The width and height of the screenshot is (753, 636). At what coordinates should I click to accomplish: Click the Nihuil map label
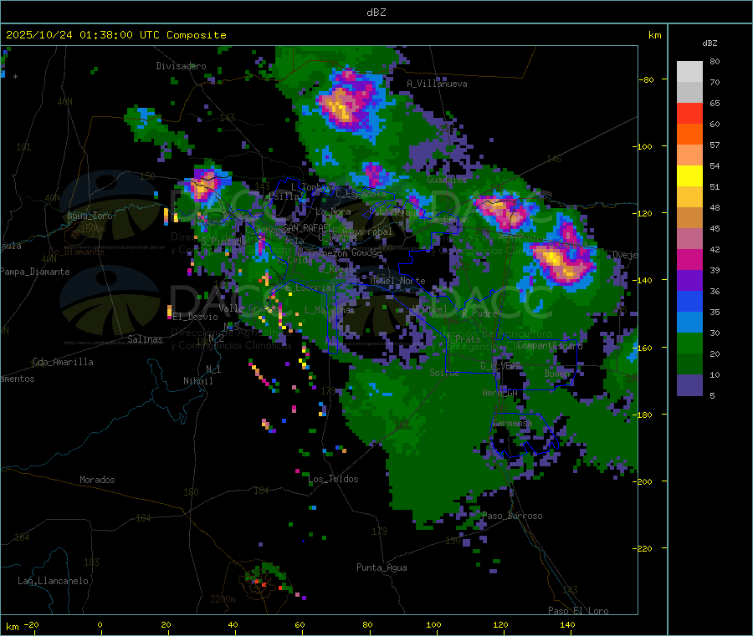click(197, 381)
